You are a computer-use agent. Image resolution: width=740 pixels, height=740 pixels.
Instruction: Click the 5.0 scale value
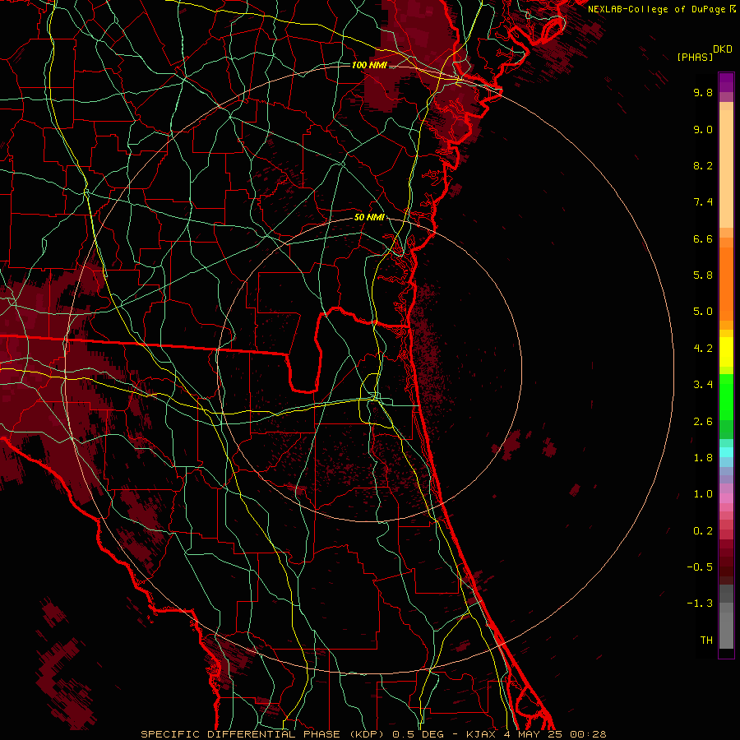[703, 312]
